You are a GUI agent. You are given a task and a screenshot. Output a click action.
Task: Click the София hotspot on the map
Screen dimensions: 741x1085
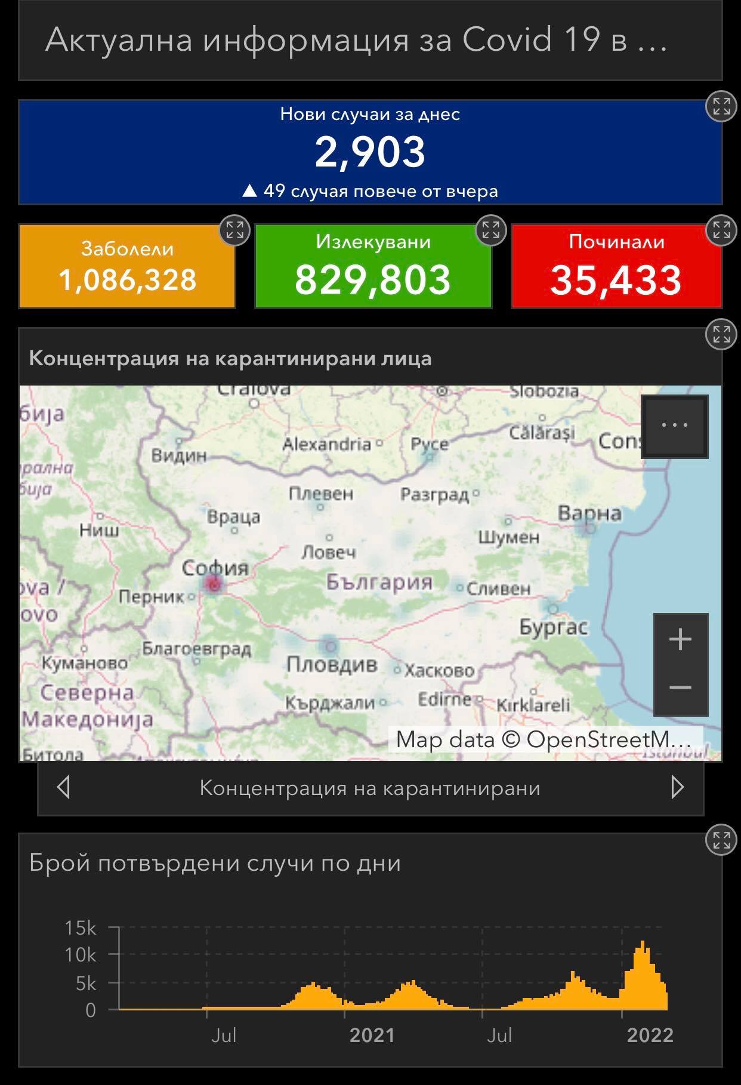(x=214, y=585)
